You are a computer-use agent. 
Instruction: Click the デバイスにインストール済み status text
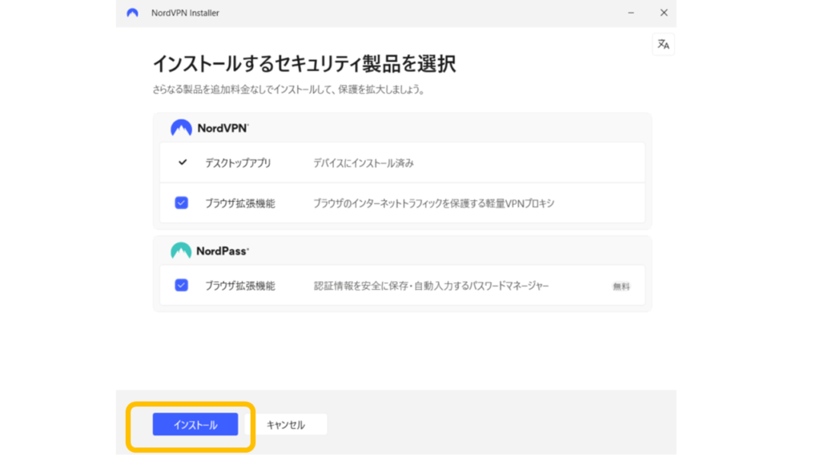pos(363,163)
